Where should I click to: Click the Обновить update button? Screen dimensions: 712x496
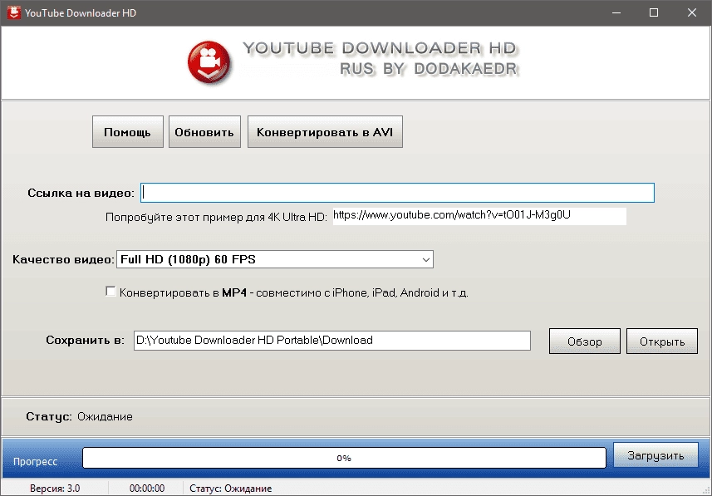click(x=204, y=132)
